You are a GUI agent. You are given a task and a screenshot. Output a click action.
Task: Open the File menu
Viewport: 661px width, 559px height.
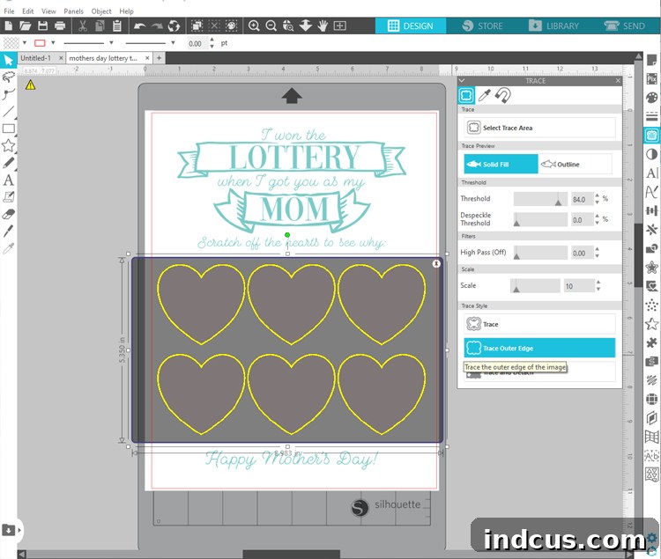tap(9, 11)
